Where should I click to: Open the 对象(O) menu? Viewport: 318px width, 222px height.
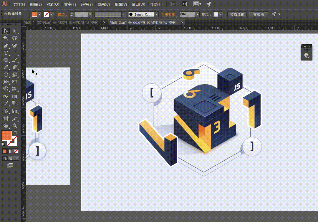pos(53,4)
